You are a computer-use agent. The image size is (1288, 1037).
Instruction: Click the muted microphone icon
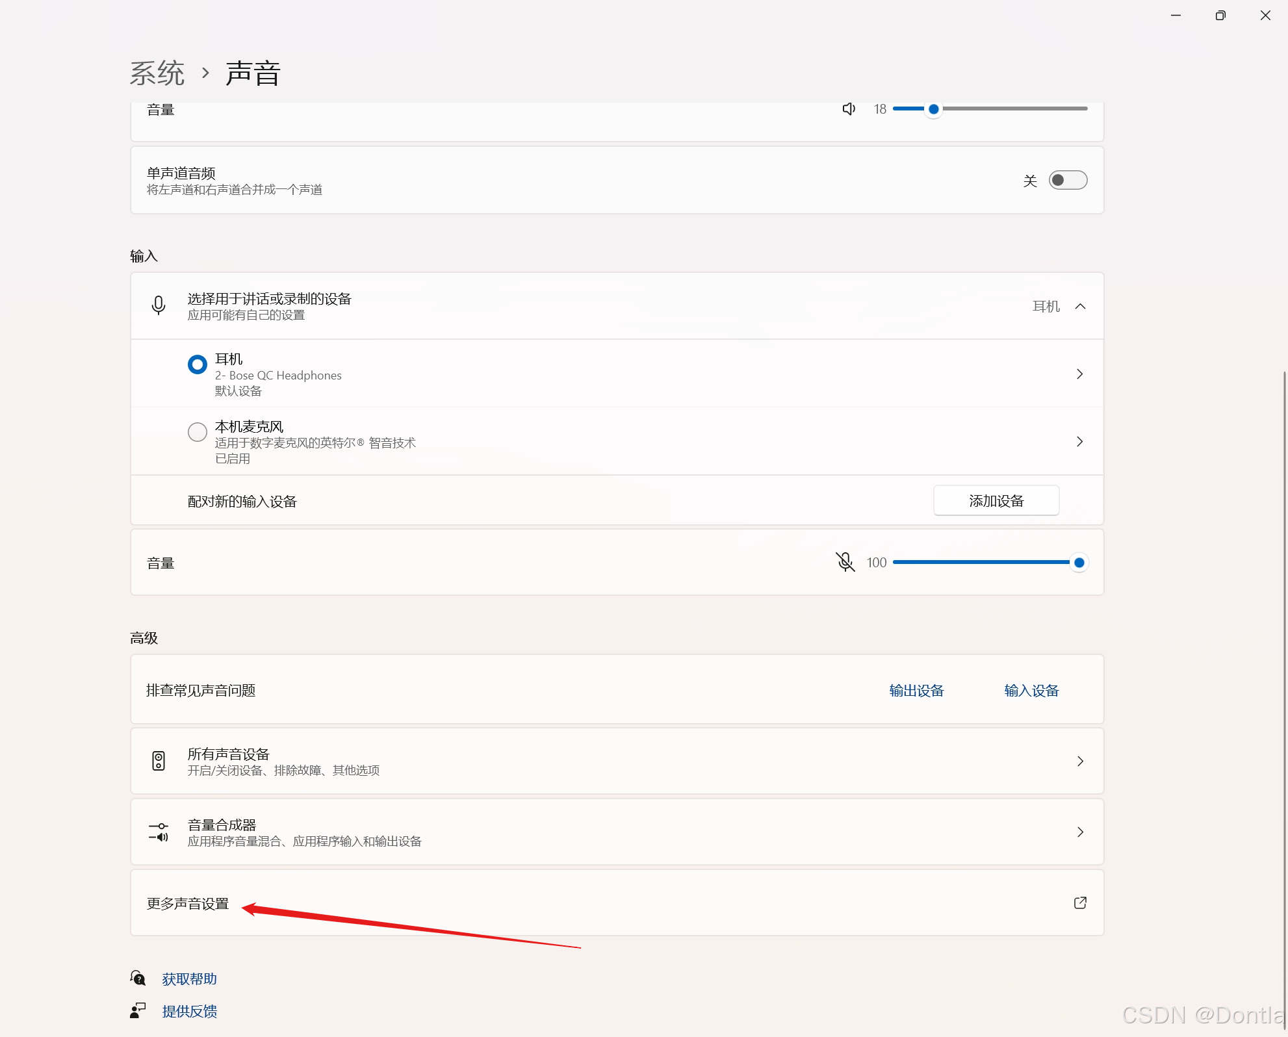(845, 562)
